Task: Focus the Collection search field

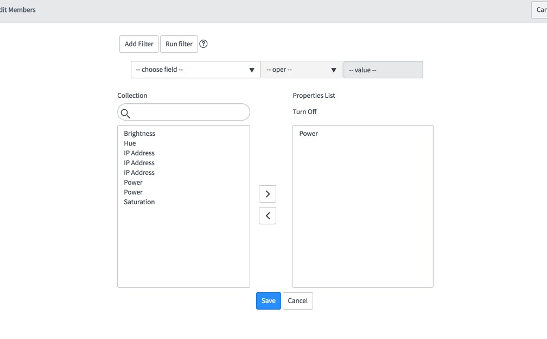Action: click(189, 112)
